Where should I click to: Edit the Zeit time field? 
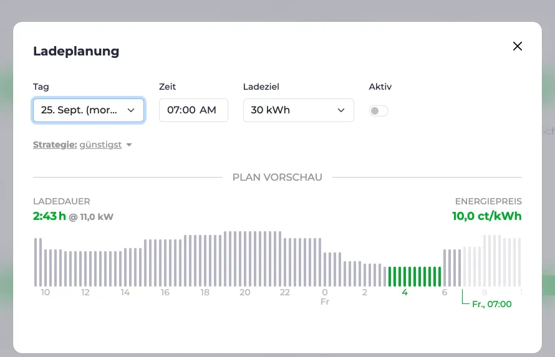pos(193,110)
